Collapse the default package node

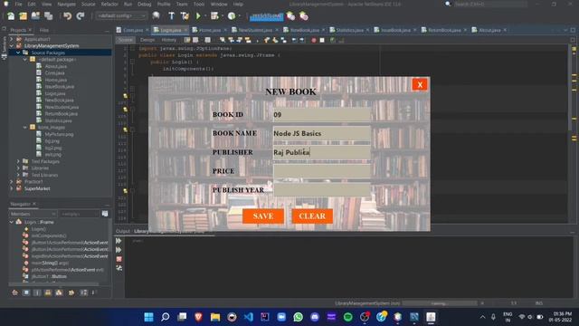[25, 60]
